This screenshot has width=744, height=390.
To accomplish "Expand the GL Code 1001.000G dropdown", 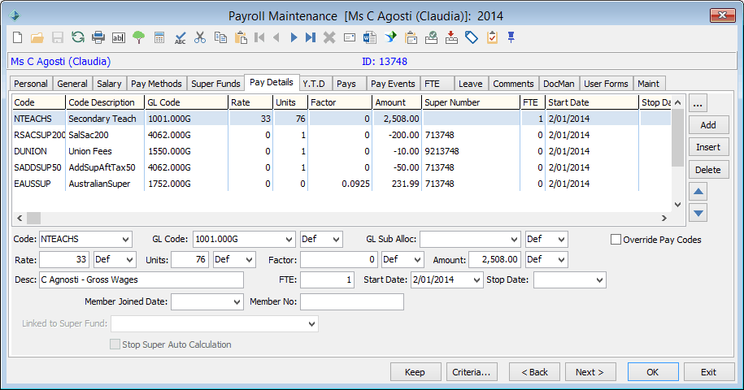I will coord(289,240).
